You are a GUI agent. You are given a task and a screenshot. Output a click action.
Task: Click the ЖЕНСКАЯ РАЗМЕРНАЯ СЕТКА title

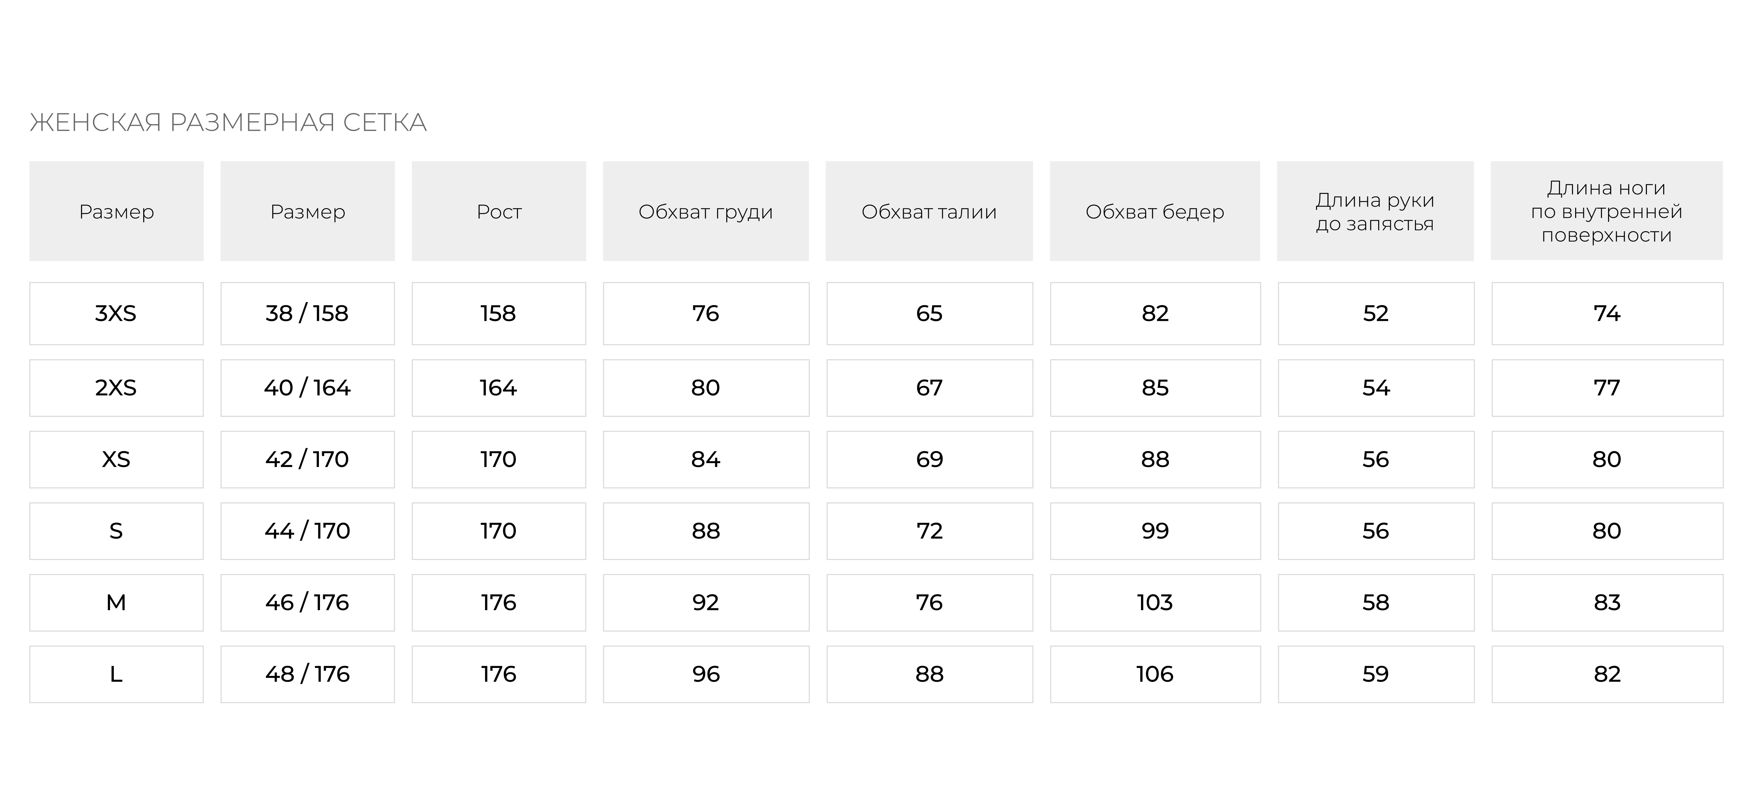click(x=228, y=123)
